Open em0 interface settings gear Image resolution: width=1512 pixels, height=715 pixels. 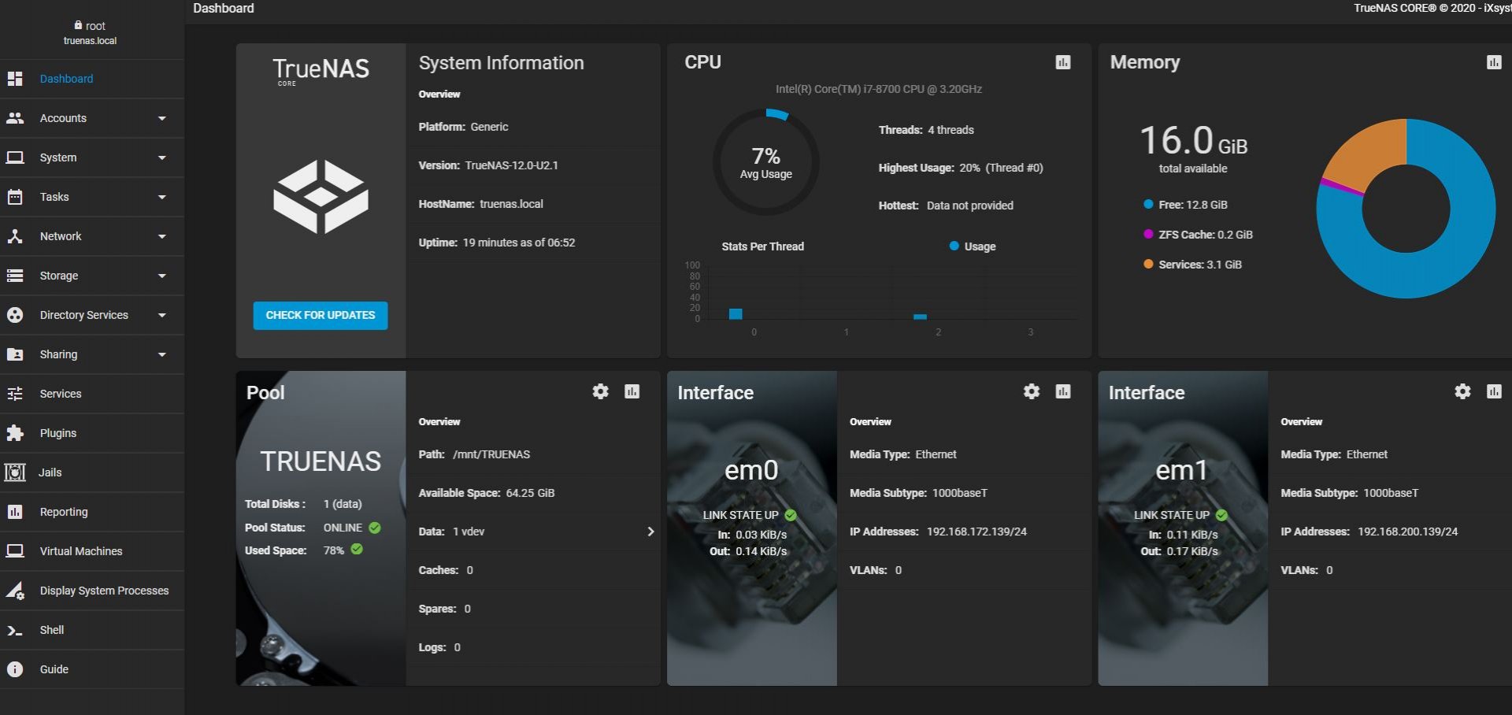pyautogui.click(x=1032, y=391)
